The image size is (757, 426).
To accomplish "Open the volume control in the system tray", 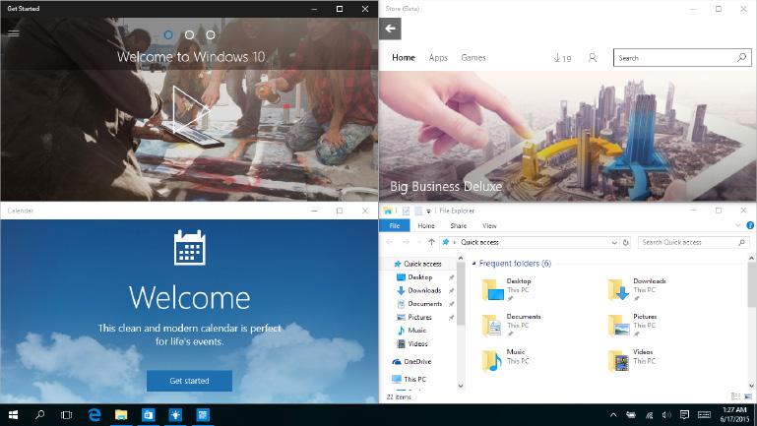I will pos(666,415).
